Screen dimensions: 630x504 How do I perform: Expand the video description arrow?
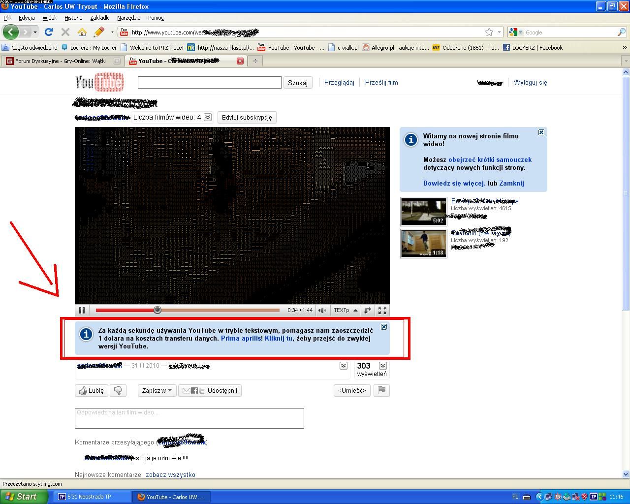pyautogui.click(x=344, y=366)
